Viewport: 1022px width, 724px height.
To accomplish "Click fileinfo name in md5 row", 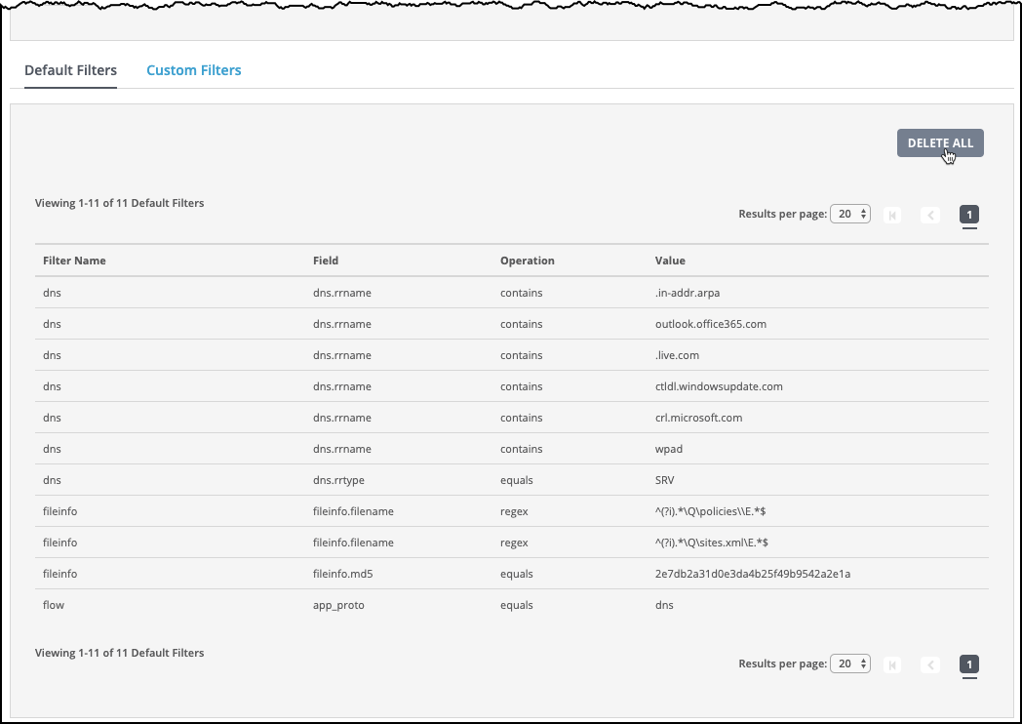I will point(59,574).
